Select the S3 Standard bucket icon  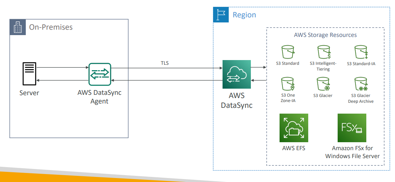[287, 52]
